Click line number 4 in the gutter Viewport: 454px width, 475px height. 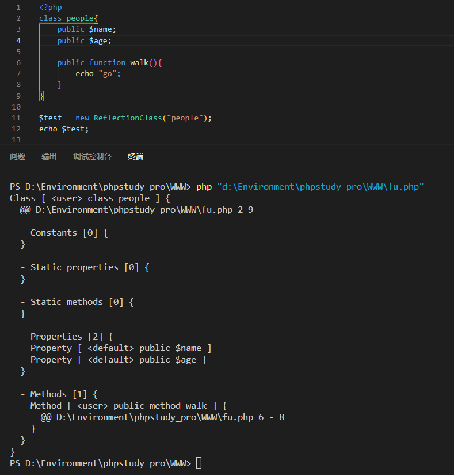[18, 40]
